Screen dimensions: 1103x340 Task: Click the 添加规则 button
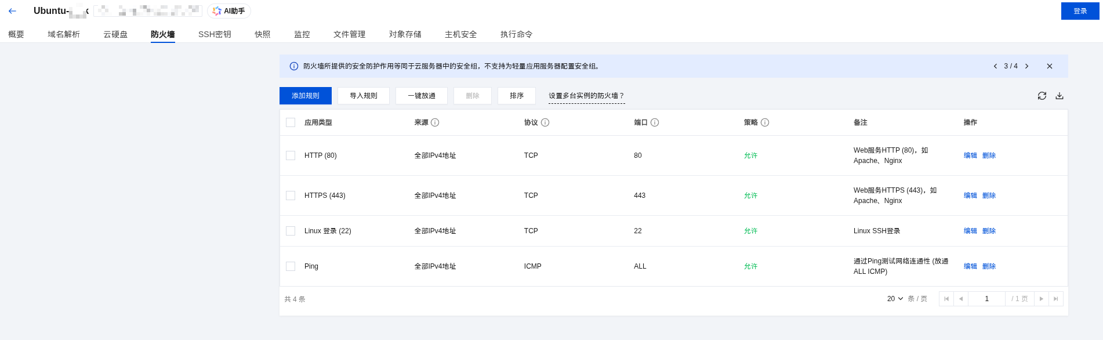[x=305, y=96]
